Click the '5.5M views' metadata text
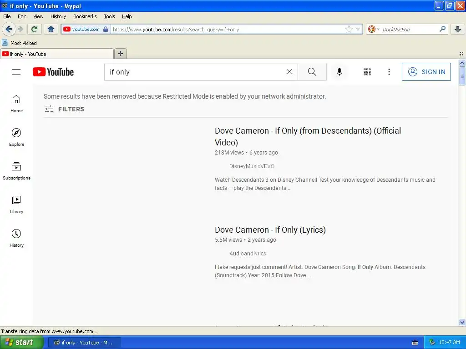 [x=228, y=240]
